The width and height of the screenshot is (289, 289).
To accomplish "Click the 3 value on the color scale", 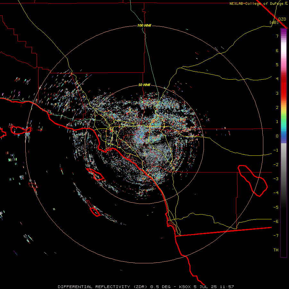I will [x=277, y=93].
